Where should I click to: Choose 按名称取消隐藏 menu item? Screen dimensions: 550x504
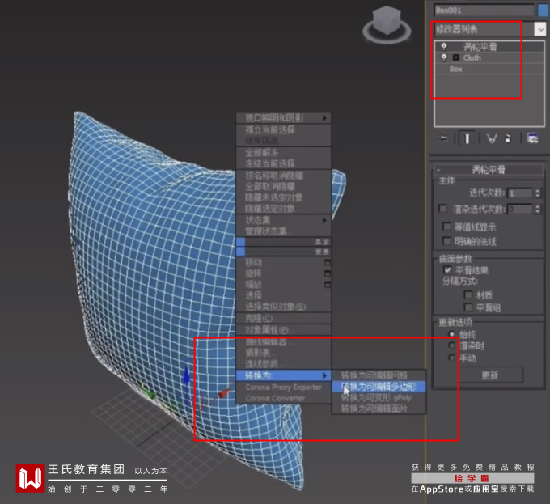(x=283, y=176)
